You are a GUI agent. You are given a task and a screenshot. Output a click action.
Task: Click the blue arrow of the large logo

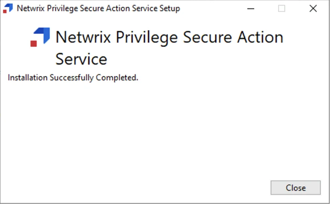pyautogui.click(x=43, y=35)
